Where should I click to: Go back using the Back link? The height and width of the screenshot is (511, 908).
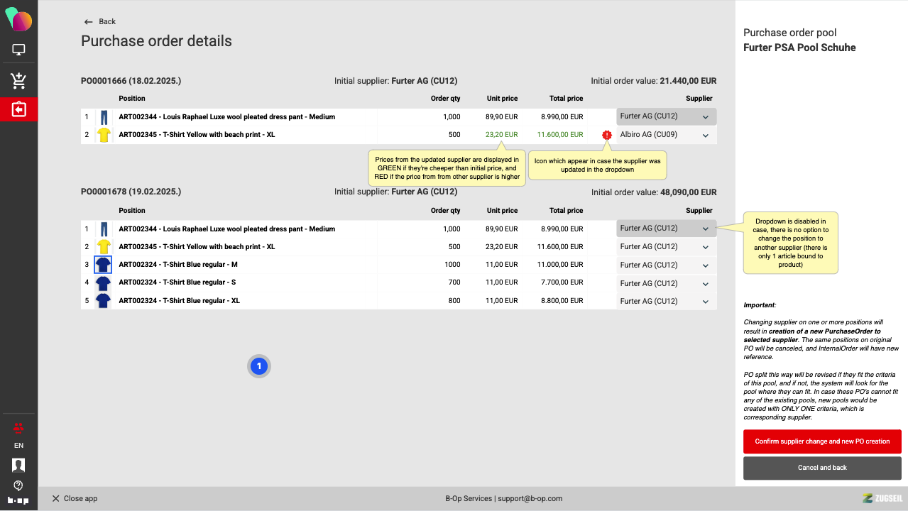click(100, 22)
